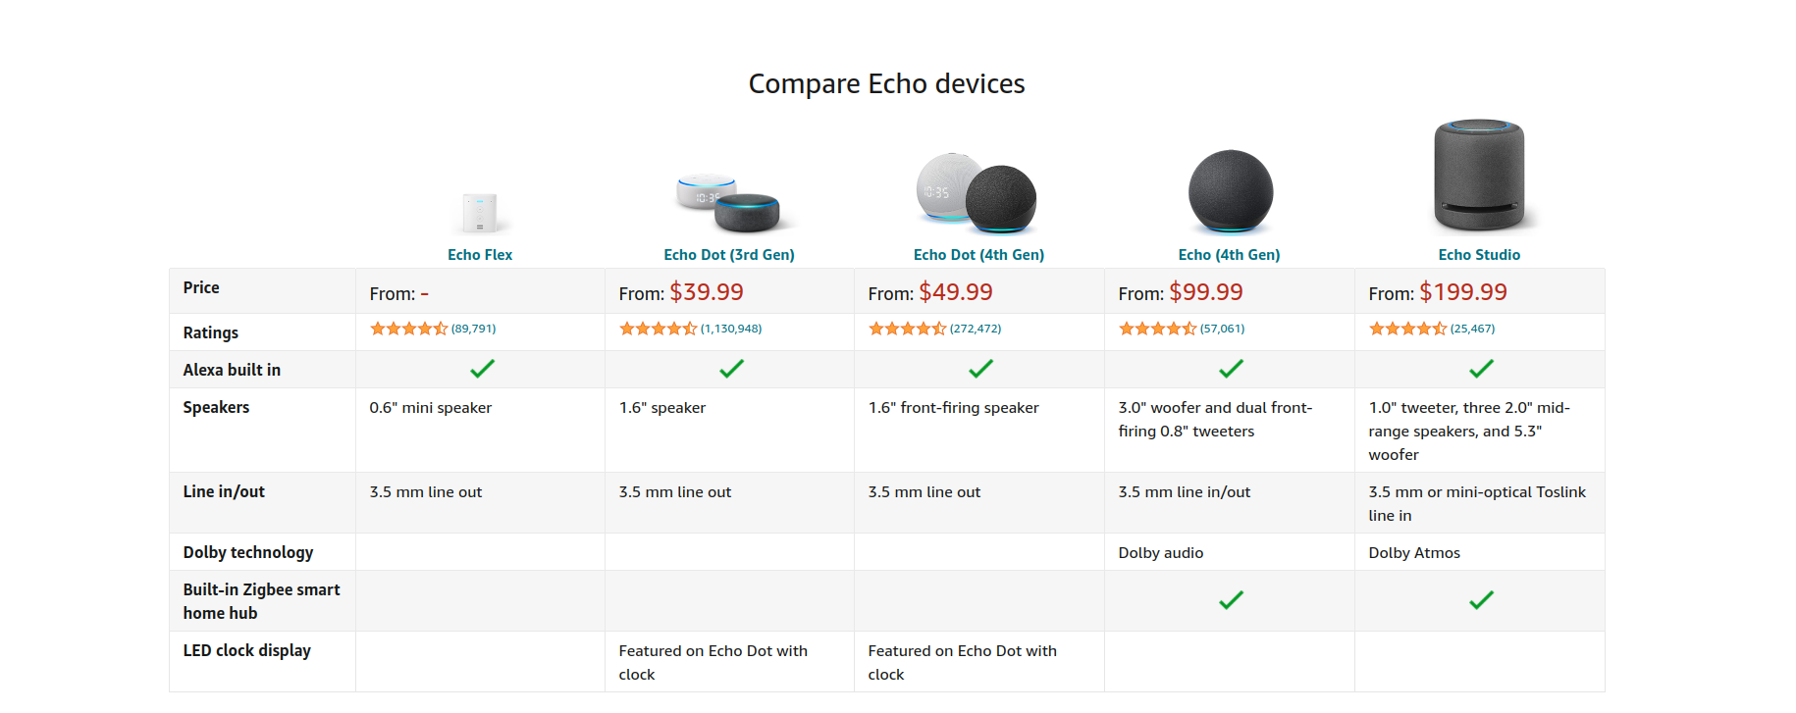Screen dimensions: 1796x713
Task: Select the Echo Dot (4th Gen) image
Action: click(x=977, y=193)
